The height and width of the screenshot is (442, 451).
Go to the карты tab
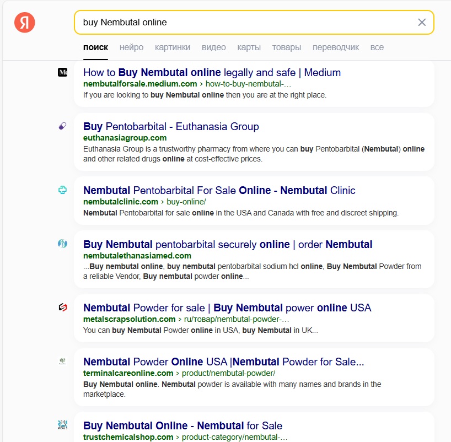pyautogui.click(x=249, y=47)
